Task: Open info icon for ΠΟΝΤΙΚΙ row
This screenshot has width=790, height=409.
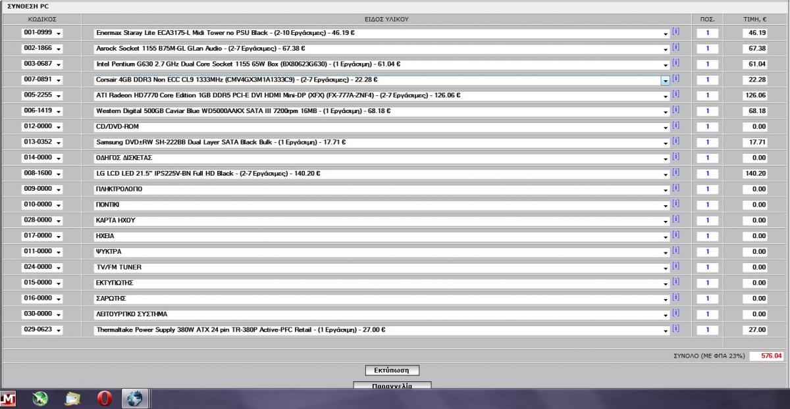Action: point(675,204)
